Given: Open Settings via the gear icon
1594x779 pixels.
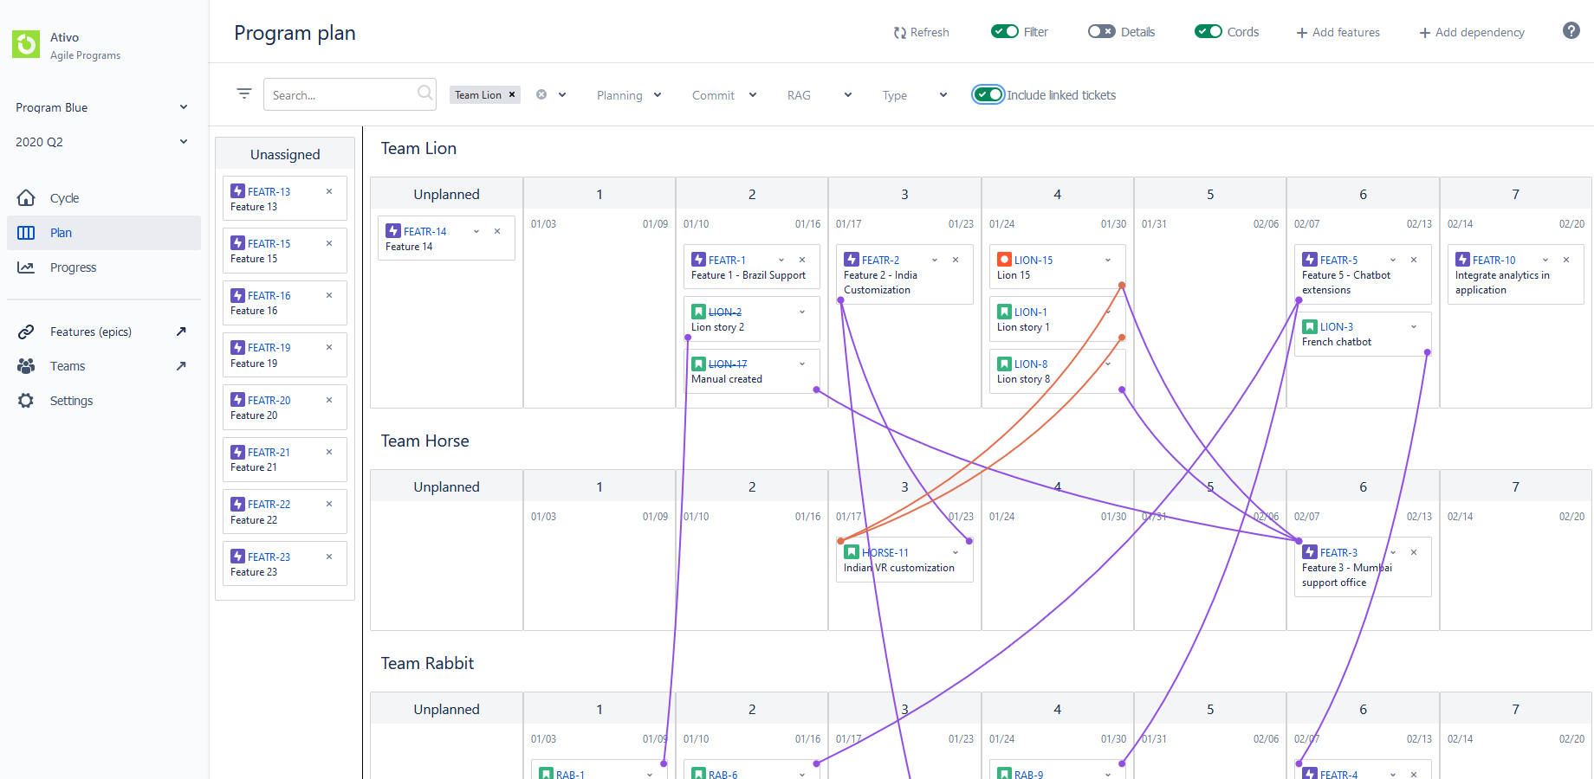Looking at the screenshot, I should (x=26, y=400).
